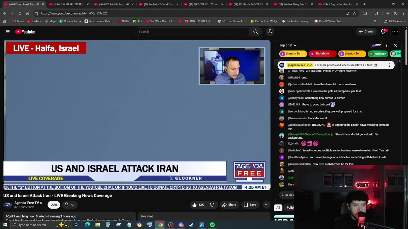The width and height of the screenshot is (408, 229).
Task: Open YouTube notifications bell
Action: pyautogui.click(x=383, y=31)
